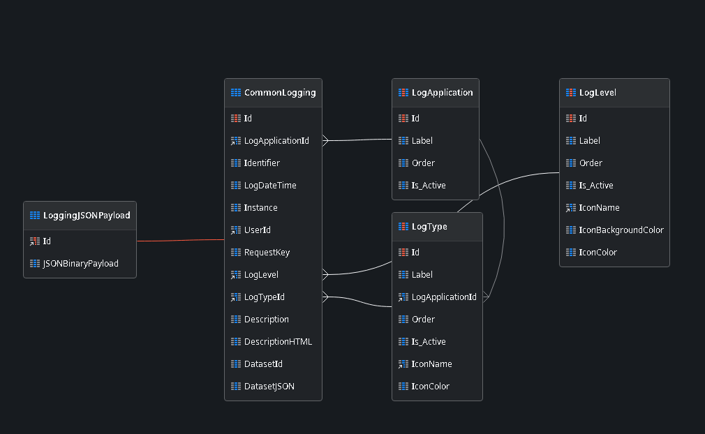Select the LoggingJSONPayload table header

[x=80, y=215]
